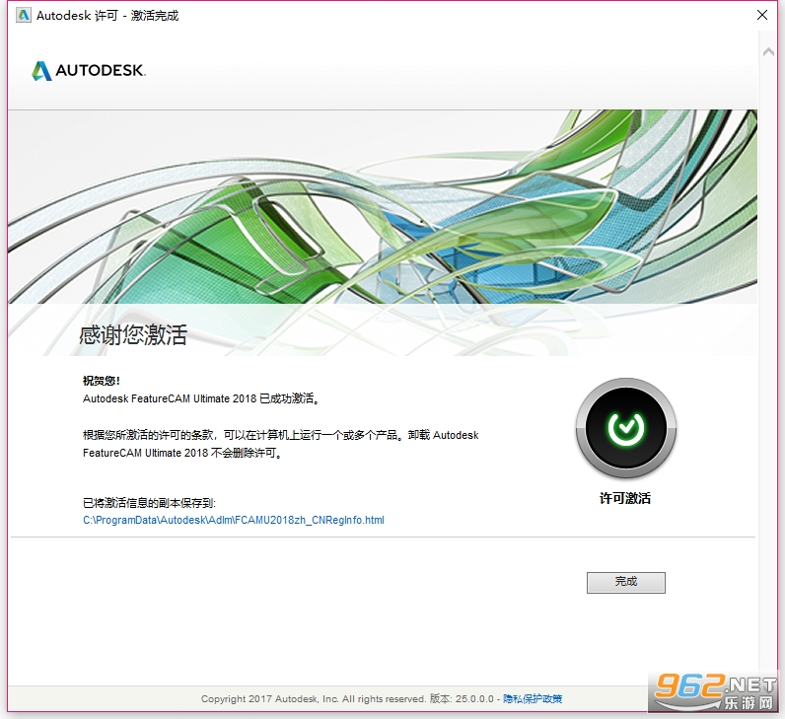Open the 隐私保护政策 privacy policy link
Image resolution: width=785 pixels, height=719 pixels.
[x=533, y=698]
